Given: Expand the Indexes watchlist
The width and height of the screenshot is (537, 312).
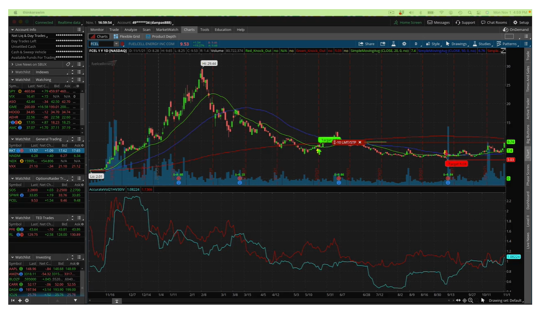Looking at the screenshot, I should tap(13, 72).
